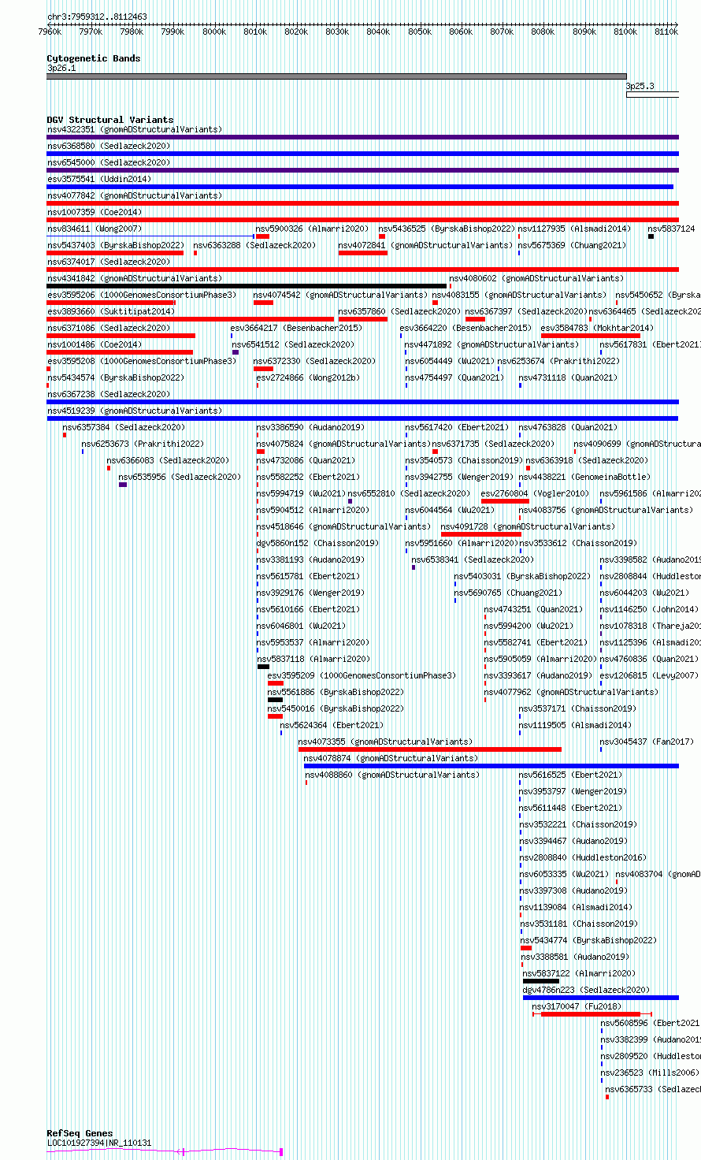Open variant nsv1146250 (John2014) label

point(649,609)
